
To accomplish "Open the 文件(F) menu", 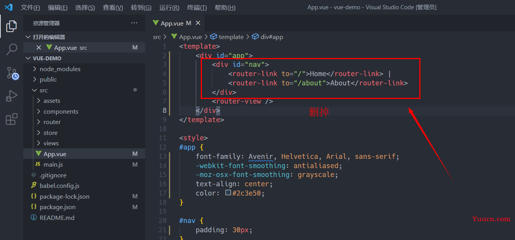I will [x=31, y=7].
